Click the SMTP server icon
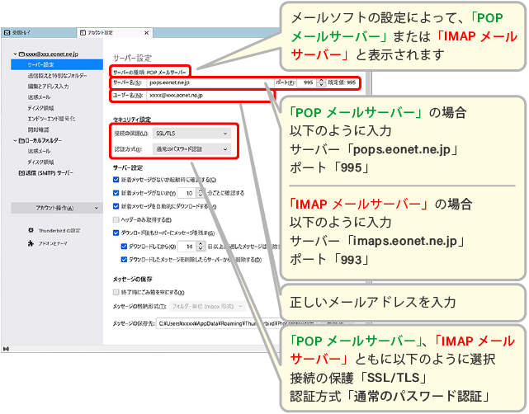 (21, 173)
